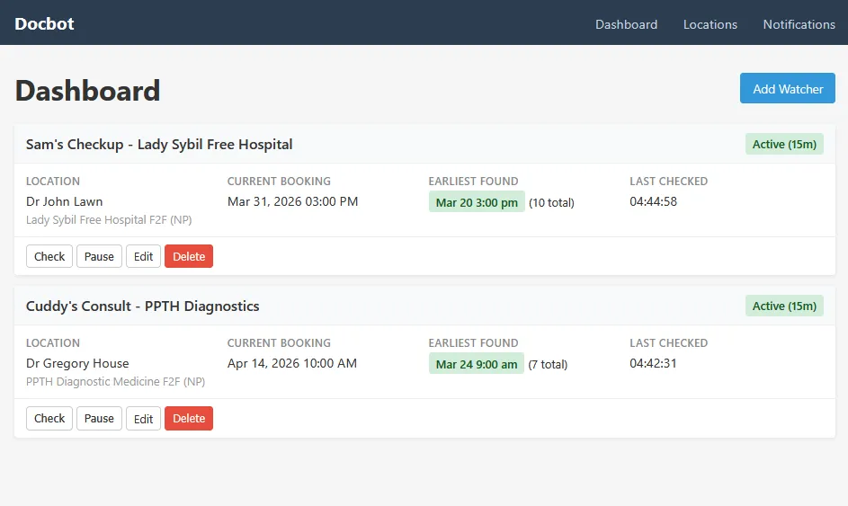Click Active (15m) badge on Sam's Checkup
This screenshot has width=848, height=506.
click(x=784, y=144)
